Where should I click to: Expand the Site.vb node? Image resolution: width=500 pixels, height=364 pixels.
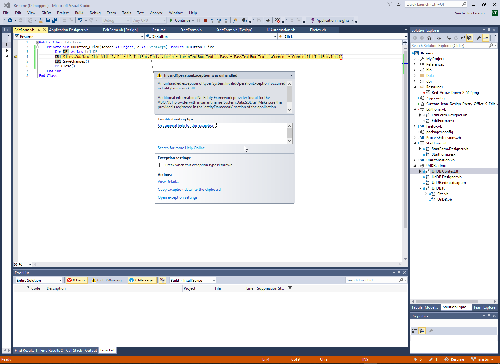(426, 194)
